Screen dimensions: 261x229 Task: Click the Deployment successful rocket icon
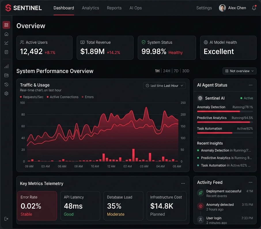201,193
